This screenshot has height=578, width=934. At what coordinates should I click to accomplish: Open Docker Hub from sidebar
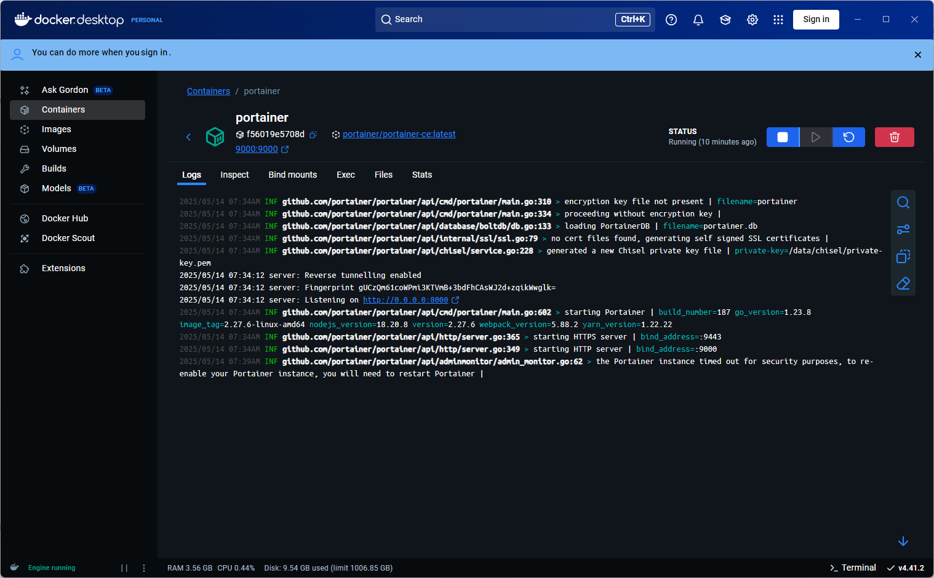78,218
